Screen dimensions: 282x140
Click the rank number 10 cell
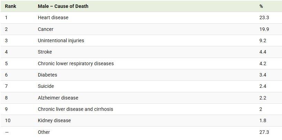(x=8, y=120)
